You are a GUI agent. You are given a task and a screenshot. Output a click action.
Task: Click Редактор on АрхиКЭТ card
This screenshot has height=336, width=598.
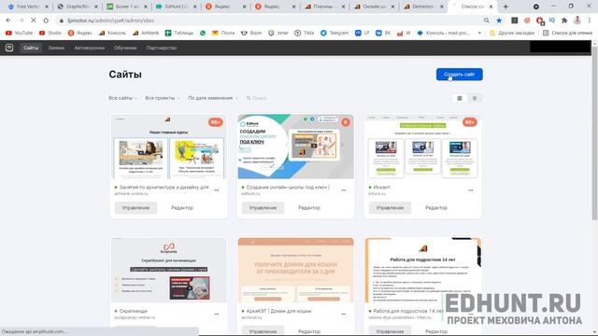click(x=309, y=331)
